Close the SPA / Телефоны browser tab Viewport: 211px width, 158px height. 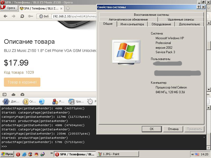click(x=61, y=8)
